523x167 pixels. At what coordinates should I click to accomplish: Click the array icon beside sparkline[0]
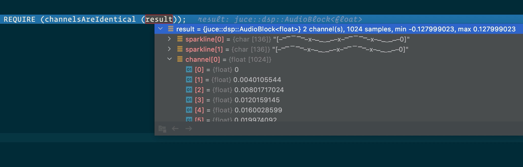pos(180,39)
